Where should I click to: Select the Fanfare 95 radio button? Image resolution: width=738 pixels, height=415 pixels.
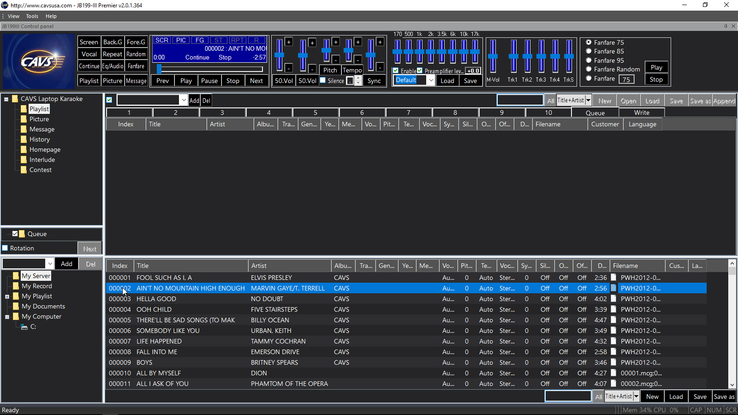click(x=589, y=60)
